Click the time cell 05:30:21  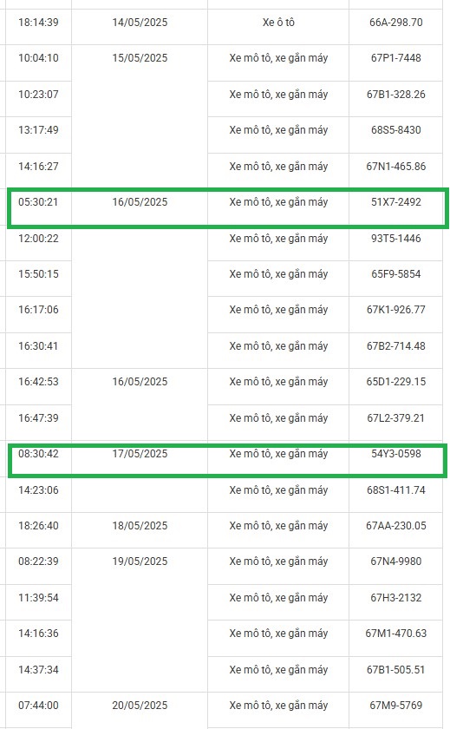point(38,207)
